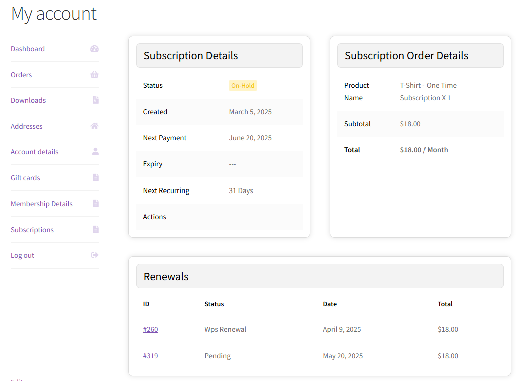Navigate to Addresses page
This screenshot has width=531, height=381.
click(27, 126)
